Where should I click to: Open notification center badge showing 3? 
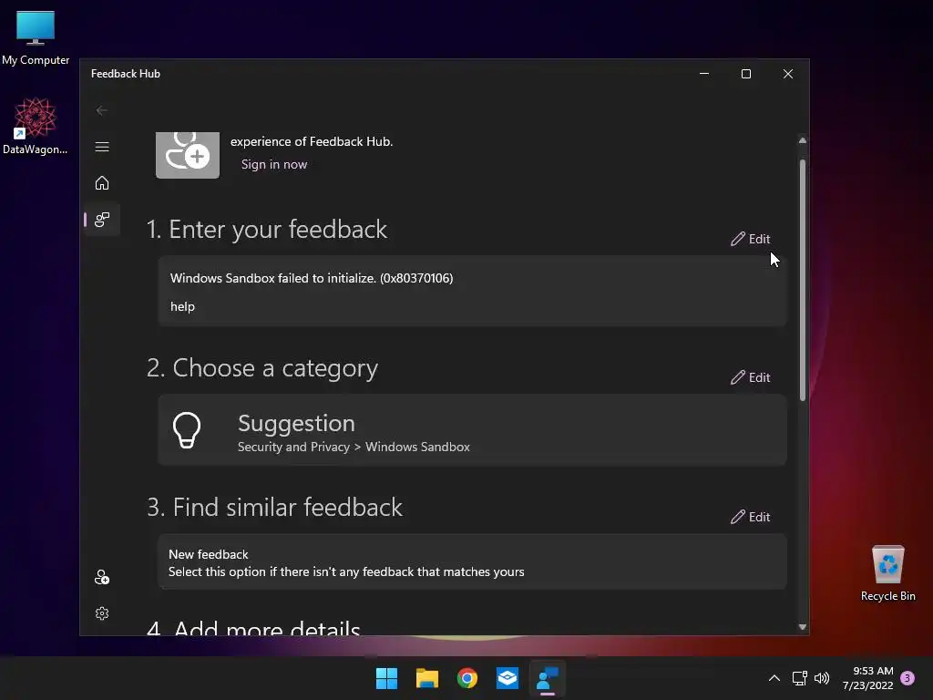tap(907, 678)
